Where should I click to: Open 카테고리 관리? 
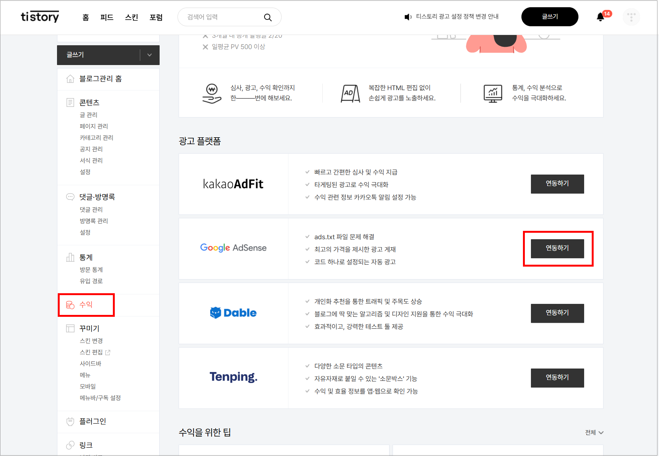coord(97,138)
